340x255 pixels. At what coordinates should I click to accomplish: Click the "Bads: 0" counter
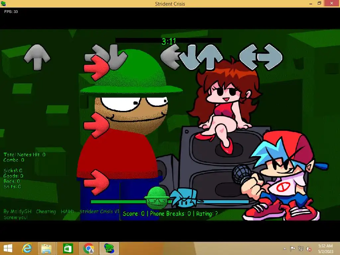(x=12, y=181)
